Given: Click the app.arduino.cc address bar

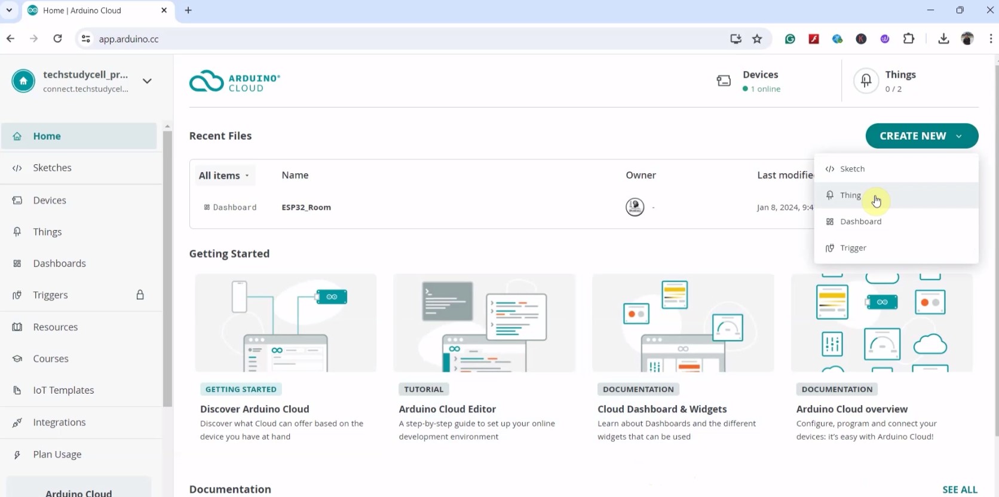Looking at the screenshot, I should tap(406, 39).
